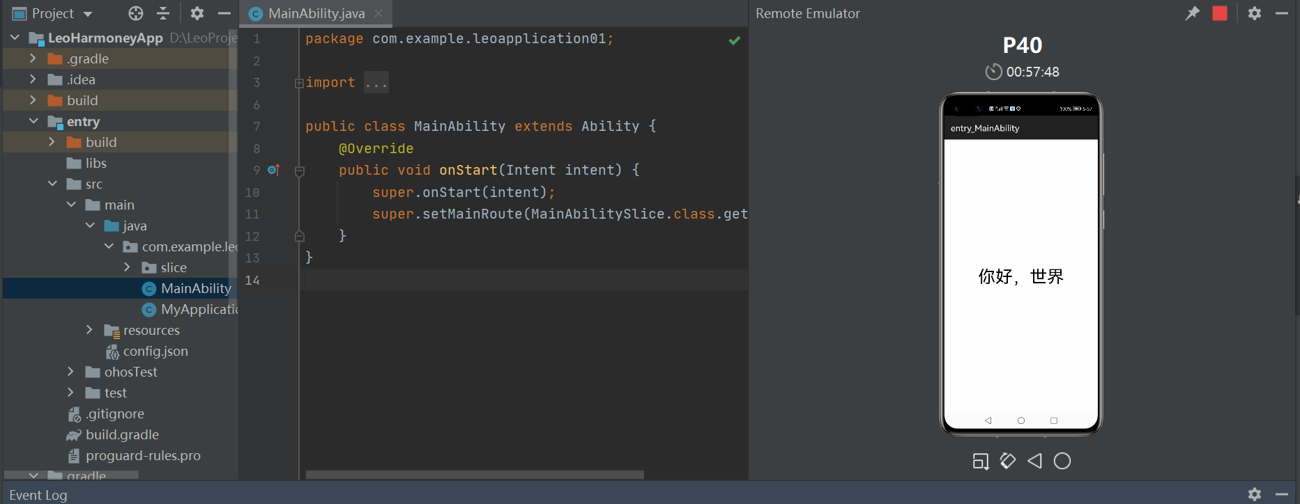The height and width of the screenshot is (504, 1300).
Task: Expand the slice package
Action: pyautogui.click(x=127, y=267)
